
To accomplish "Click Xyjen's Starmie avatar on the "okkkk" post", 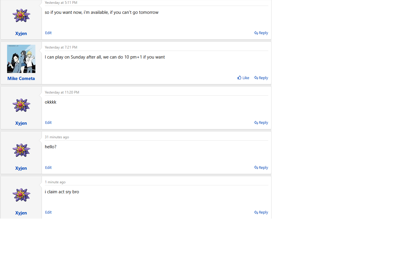I will click(21, 105).
